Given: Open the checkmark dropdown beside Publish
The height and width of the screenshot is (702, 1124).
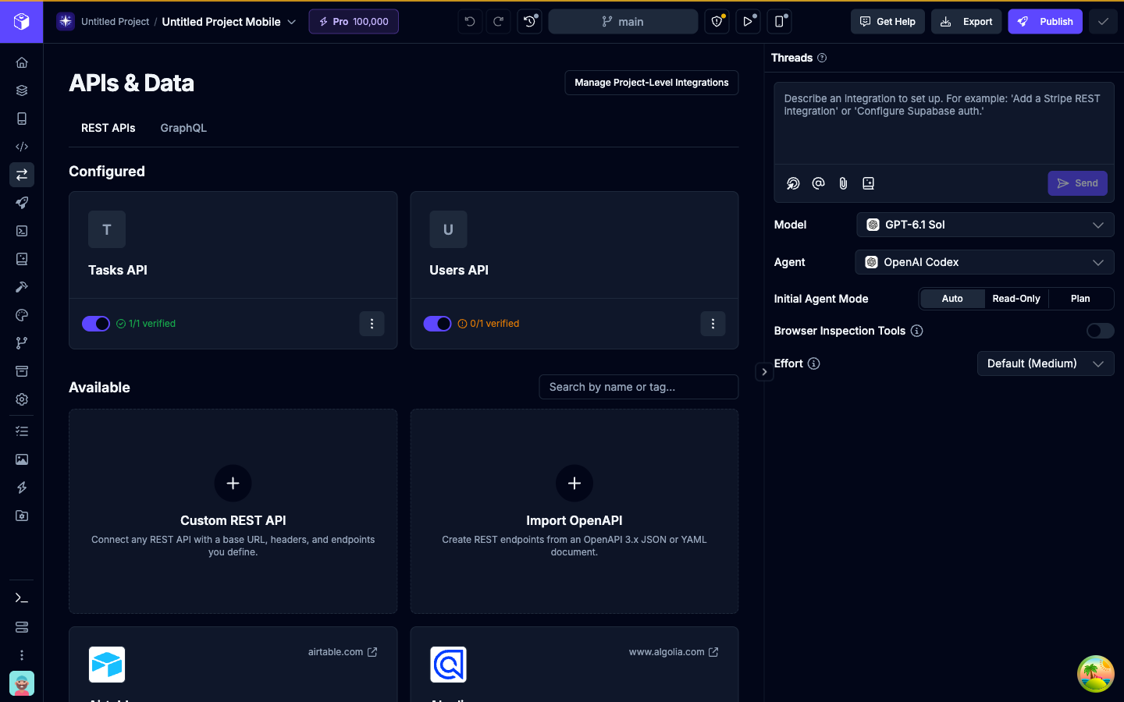Looking at the screenshot, I should coord(1103,22).
